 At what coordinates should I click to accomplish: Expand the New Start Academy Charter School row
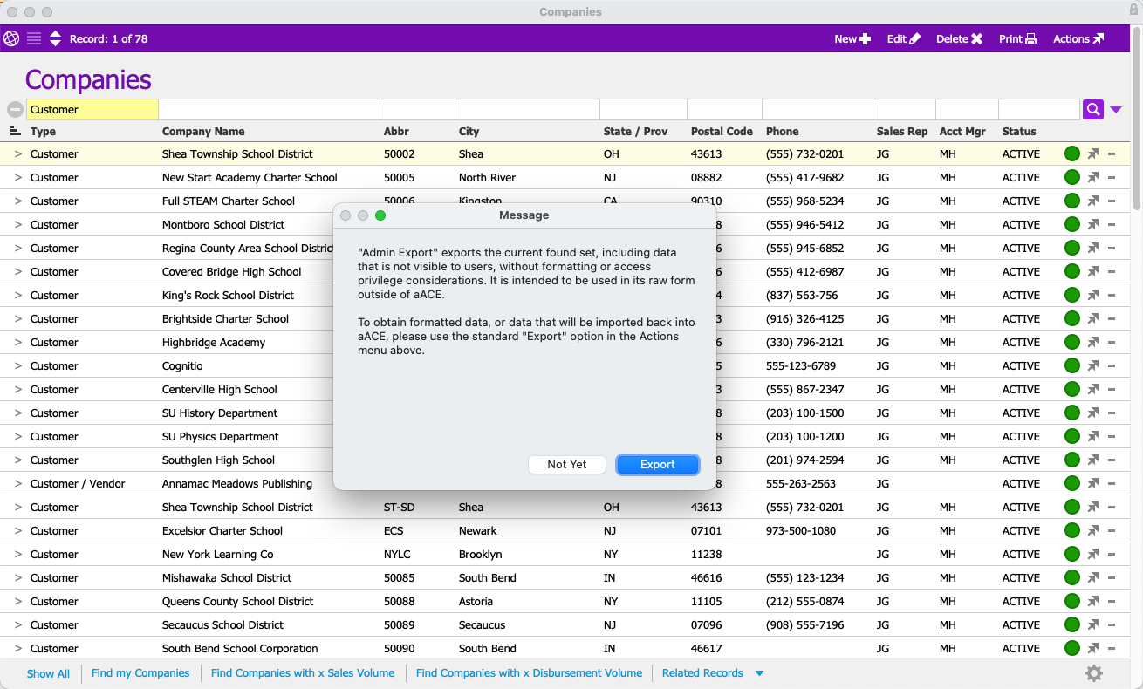[x=17, y=177]
